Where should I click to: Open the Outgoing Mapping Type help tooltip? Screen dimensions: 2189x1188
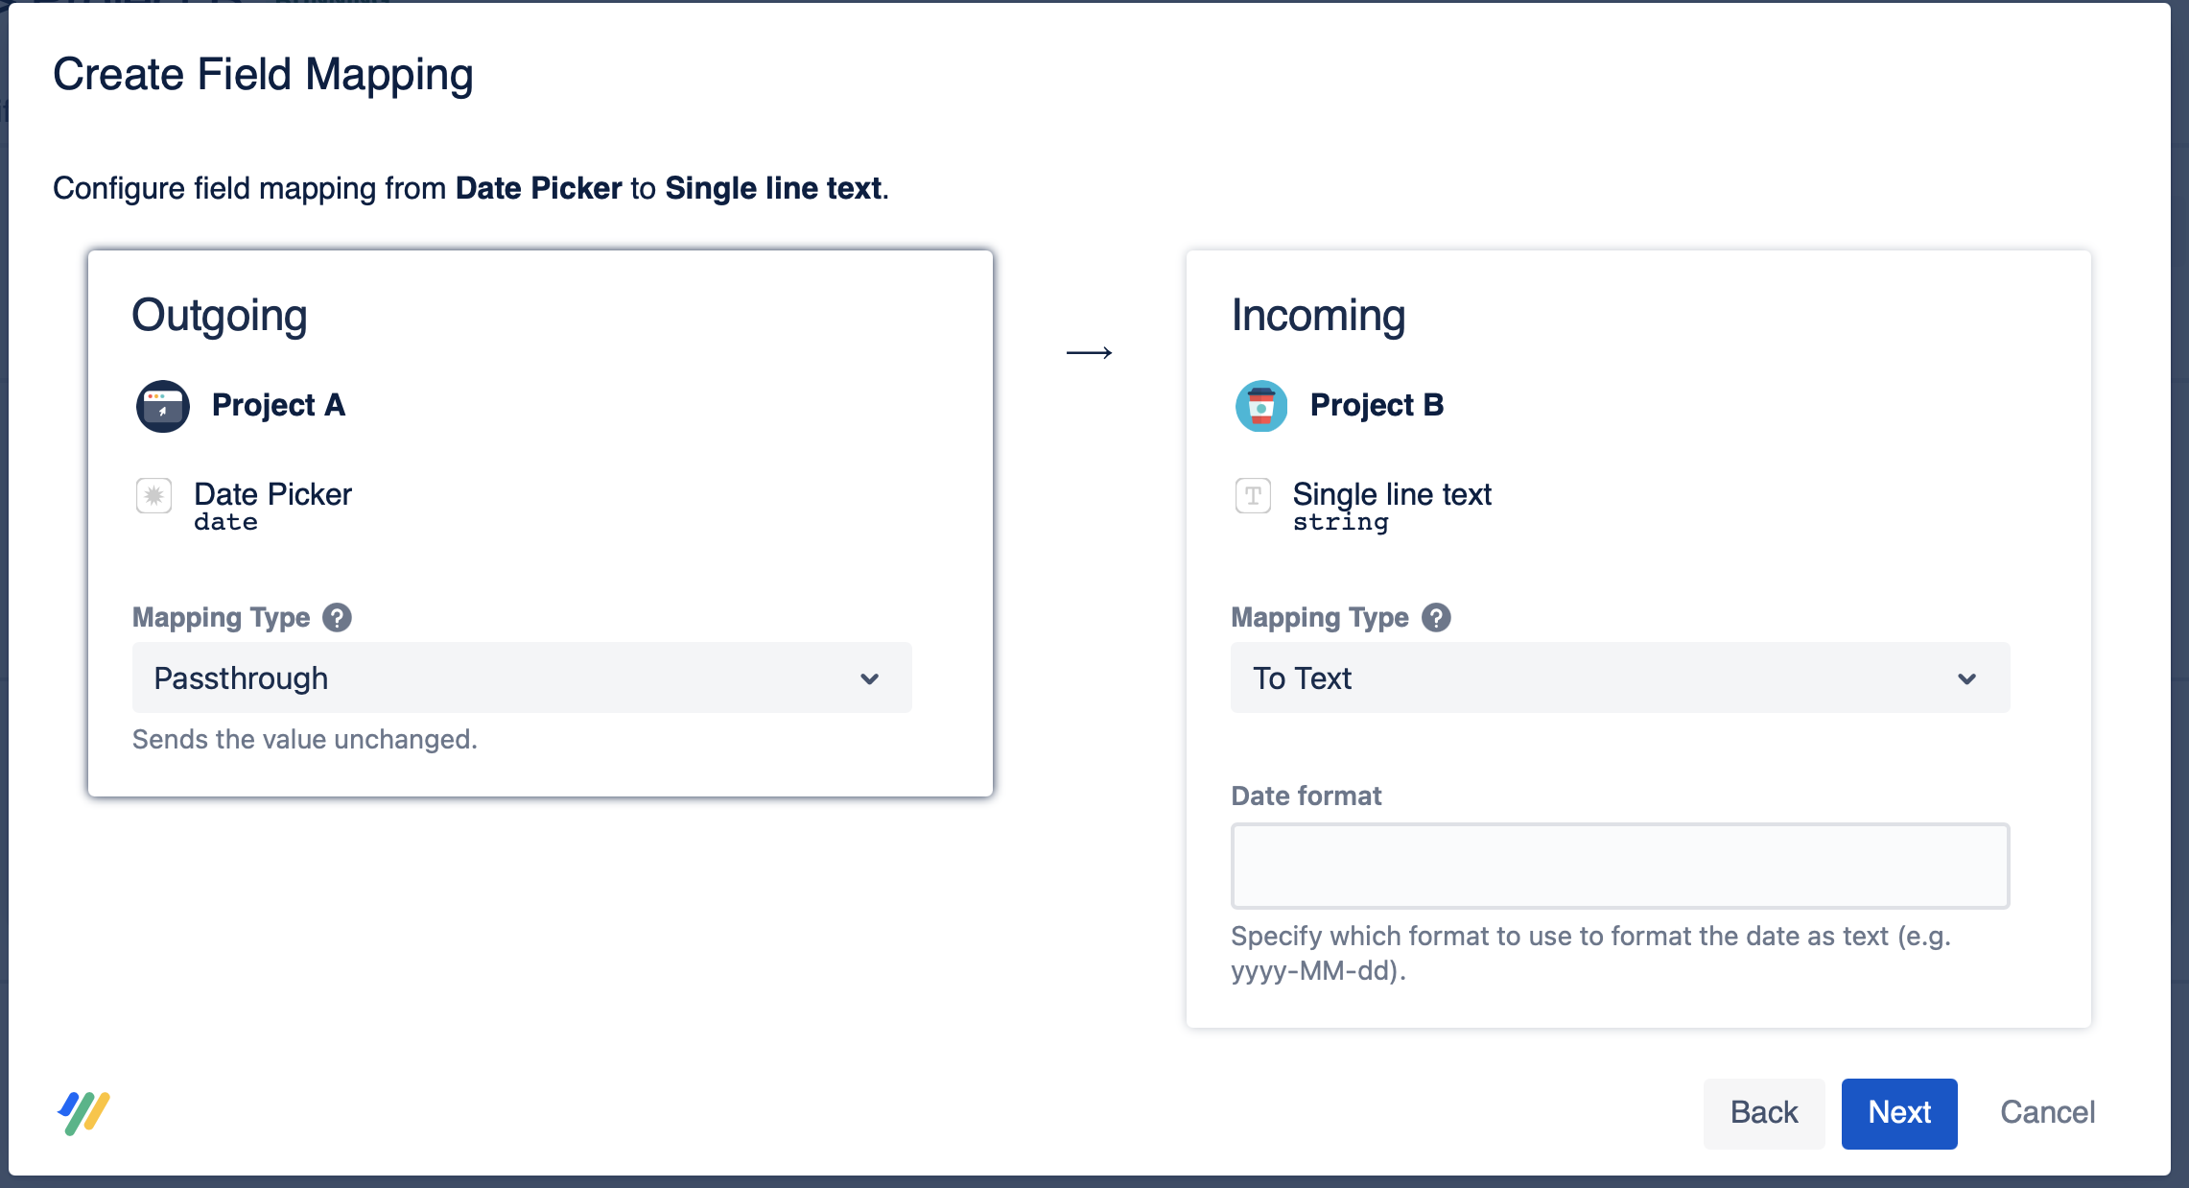coord(337,618)
